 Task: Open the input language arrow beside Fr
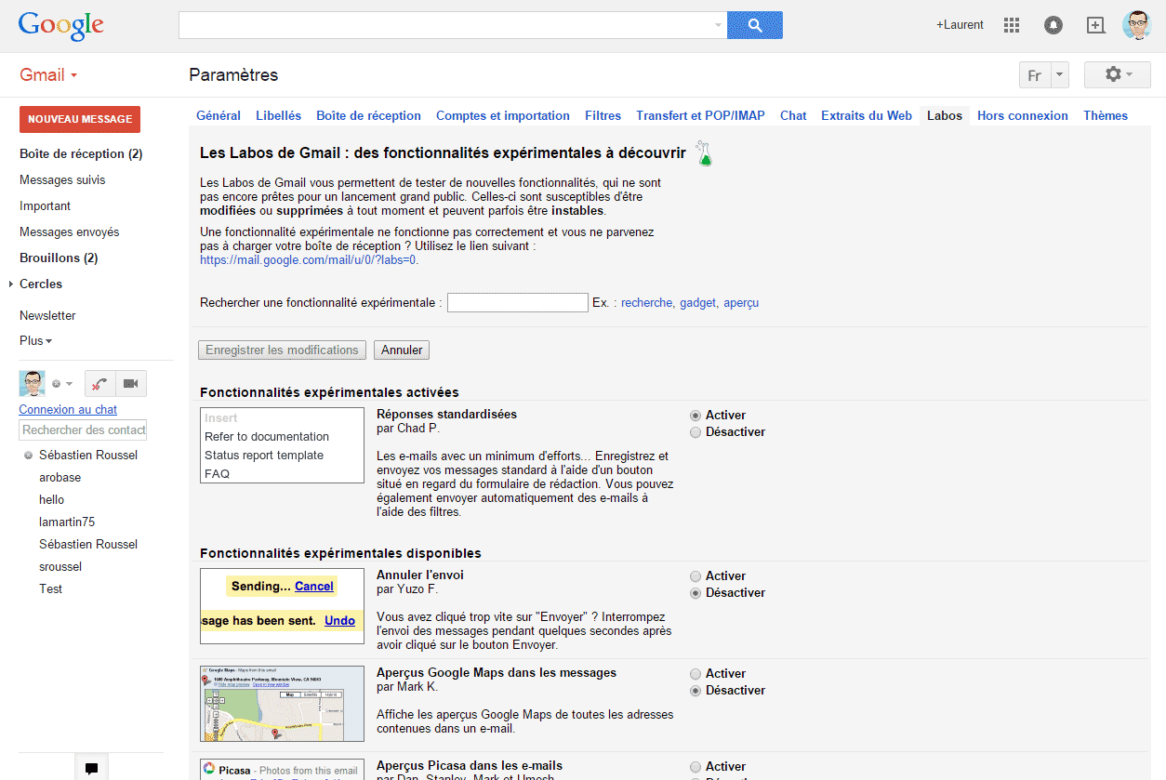click(1060, 75)
